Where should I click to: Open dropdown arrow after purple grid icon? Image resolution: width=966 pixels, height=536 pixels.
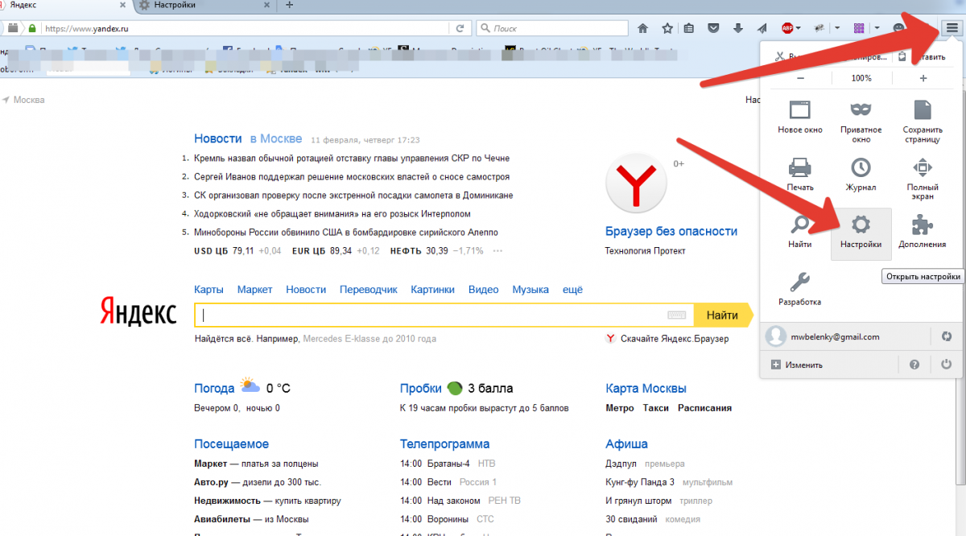click(877, 28)
